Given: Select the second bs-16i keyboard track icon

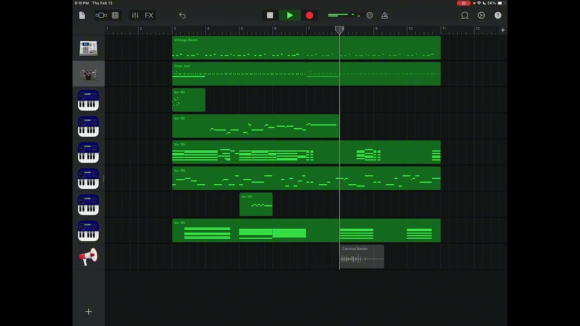Looking at the screenshot, I should tap(88, 127).
